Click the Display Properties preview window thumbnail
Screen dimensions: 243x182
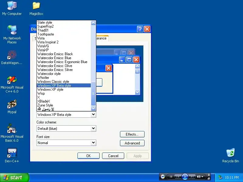[120, 74]
